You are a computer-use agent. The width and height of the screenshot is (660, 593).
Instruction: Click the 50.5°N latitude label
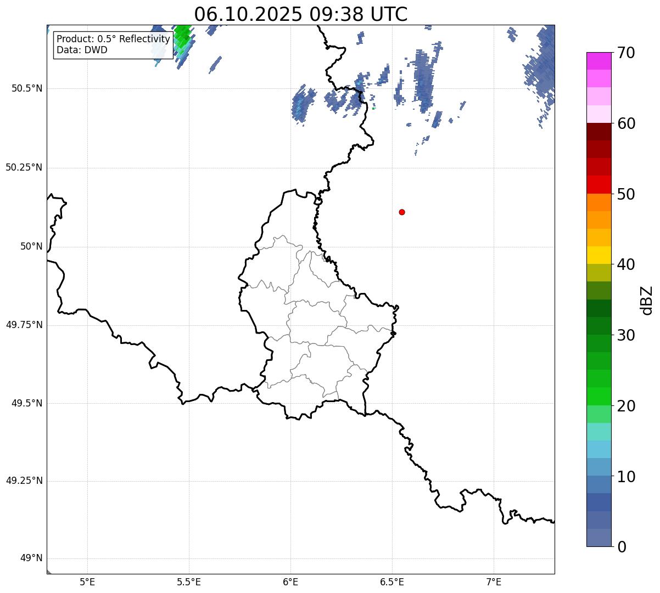[27, 89]
